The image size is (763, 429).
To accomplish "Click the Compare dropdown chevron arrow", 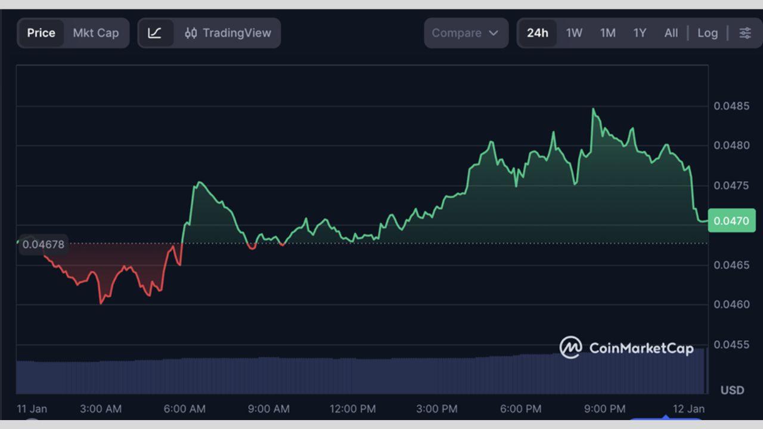I will point(494,33).
